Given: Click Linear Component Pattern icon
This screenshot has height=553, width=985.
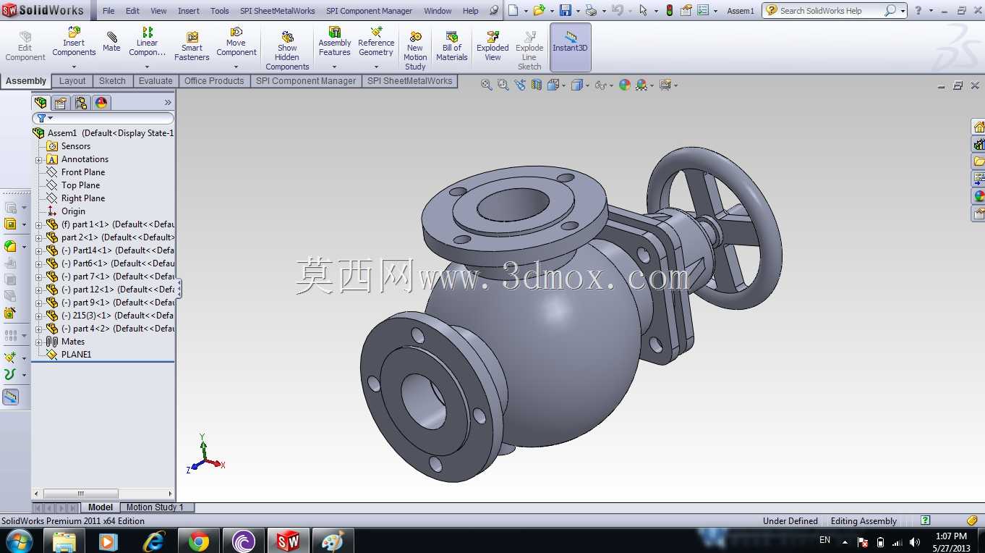Looking at the screenshot, I should [x=147, y=42].
